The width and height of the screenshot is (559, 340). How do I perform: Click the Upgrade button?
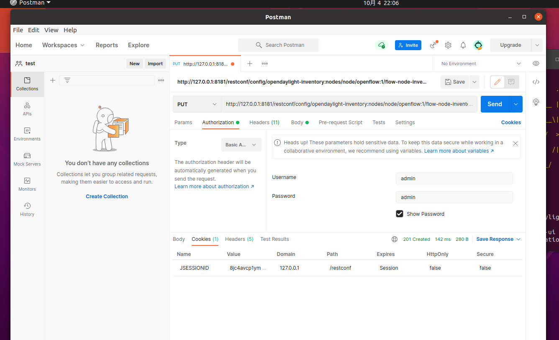(510, 45)
